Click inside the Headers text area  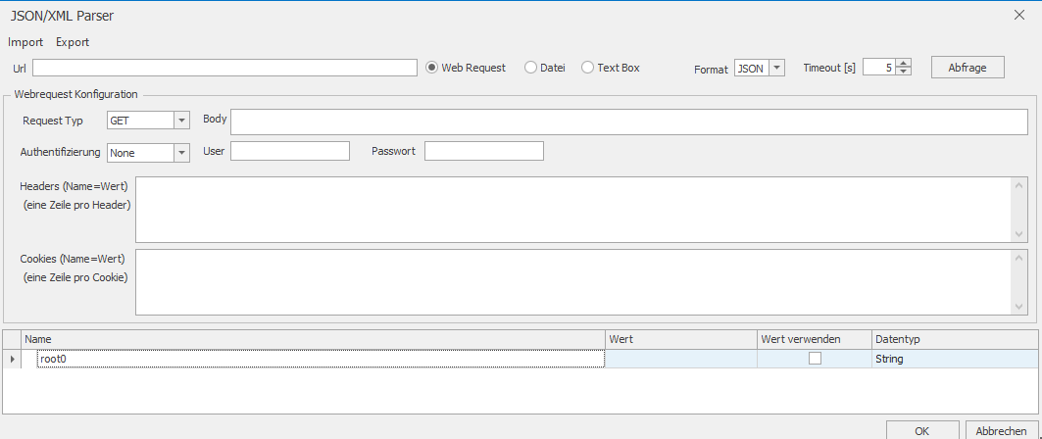pos(572,209)
